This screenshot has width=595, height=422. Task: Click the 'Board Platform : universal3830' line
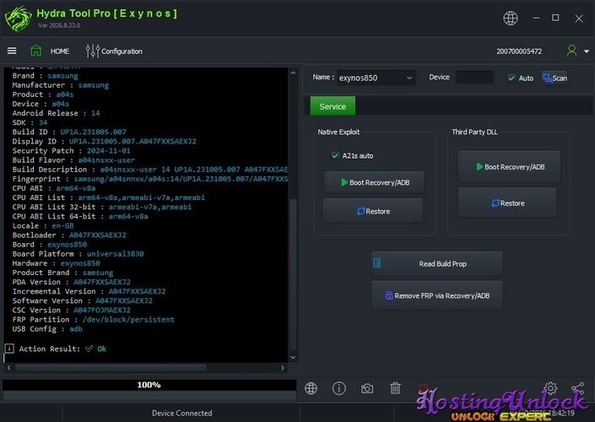[78, 254]
